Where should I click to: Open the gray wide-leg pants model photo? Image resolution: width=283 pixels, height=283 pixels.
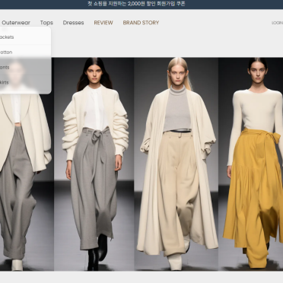(x=94, y=164)
